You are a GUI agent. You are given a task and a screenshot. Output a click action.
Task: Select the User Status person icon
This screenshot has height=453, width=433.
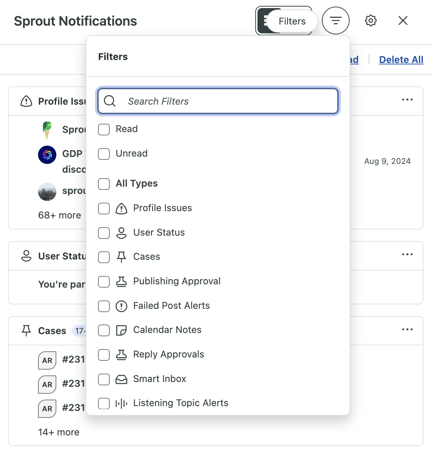click(121, 232)
